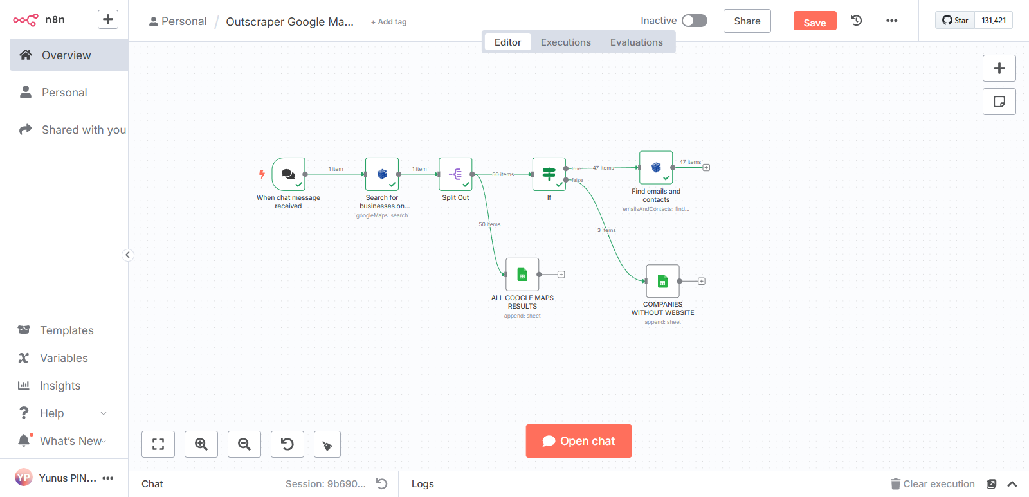This screenshot has width=1029, height=497.
Task: Reset canvas zoom
Action: point(287,444)
